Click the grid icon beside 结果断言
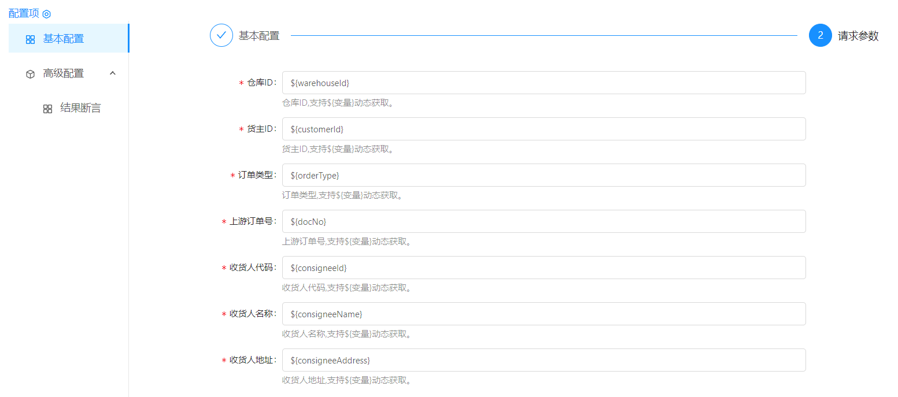The image size is (898, 397). [x=48, y=109]
